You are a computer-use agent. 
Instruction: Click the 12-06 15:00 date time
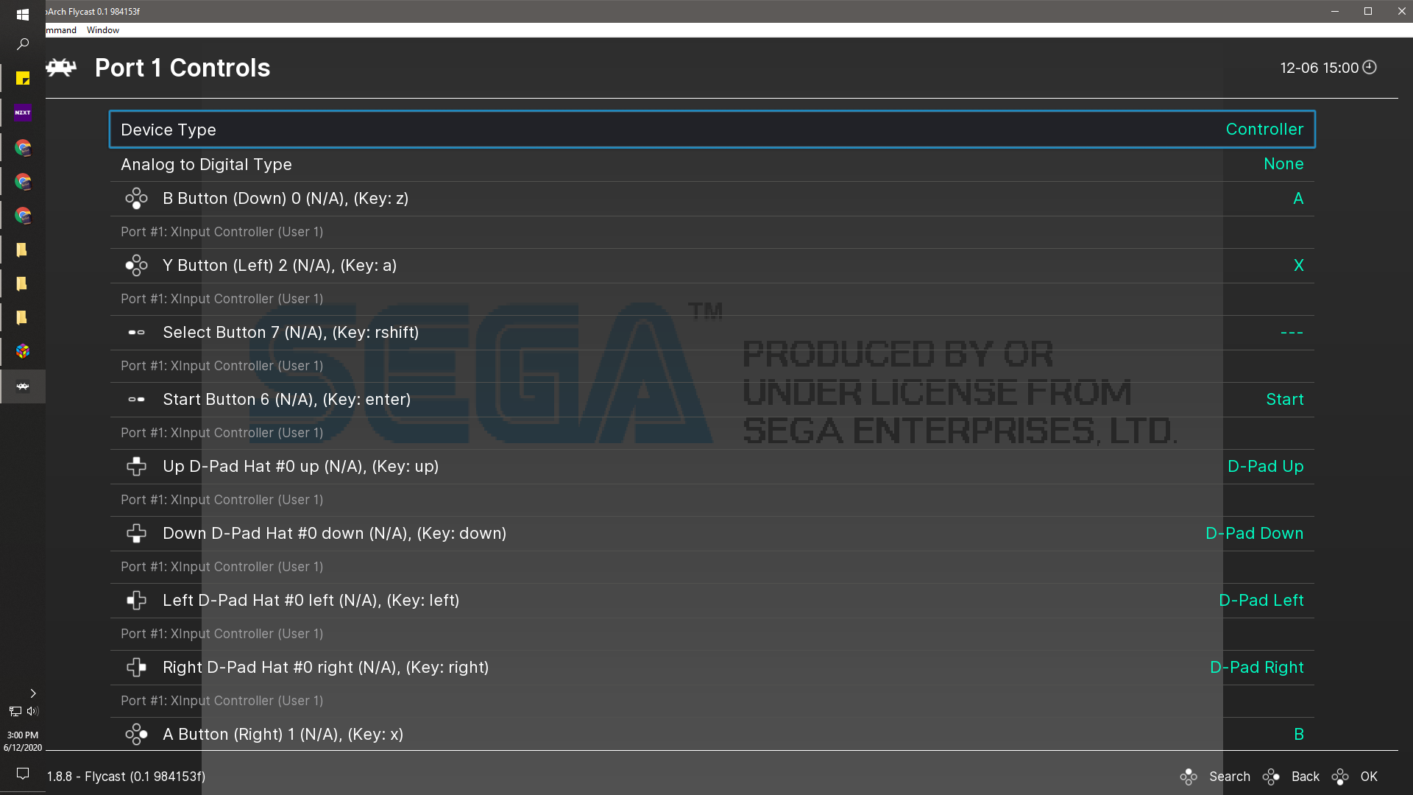(1319, 68)
